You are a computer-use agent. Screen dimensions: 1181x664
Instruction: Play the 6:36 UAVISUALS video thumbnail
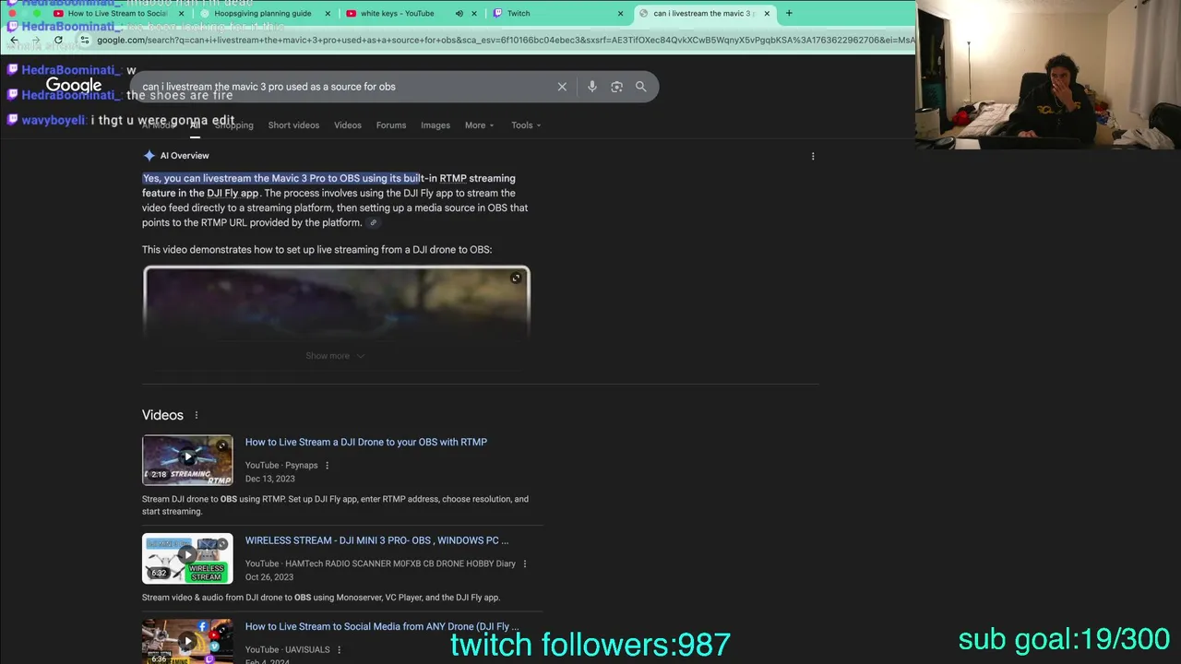tap(187, 641)
